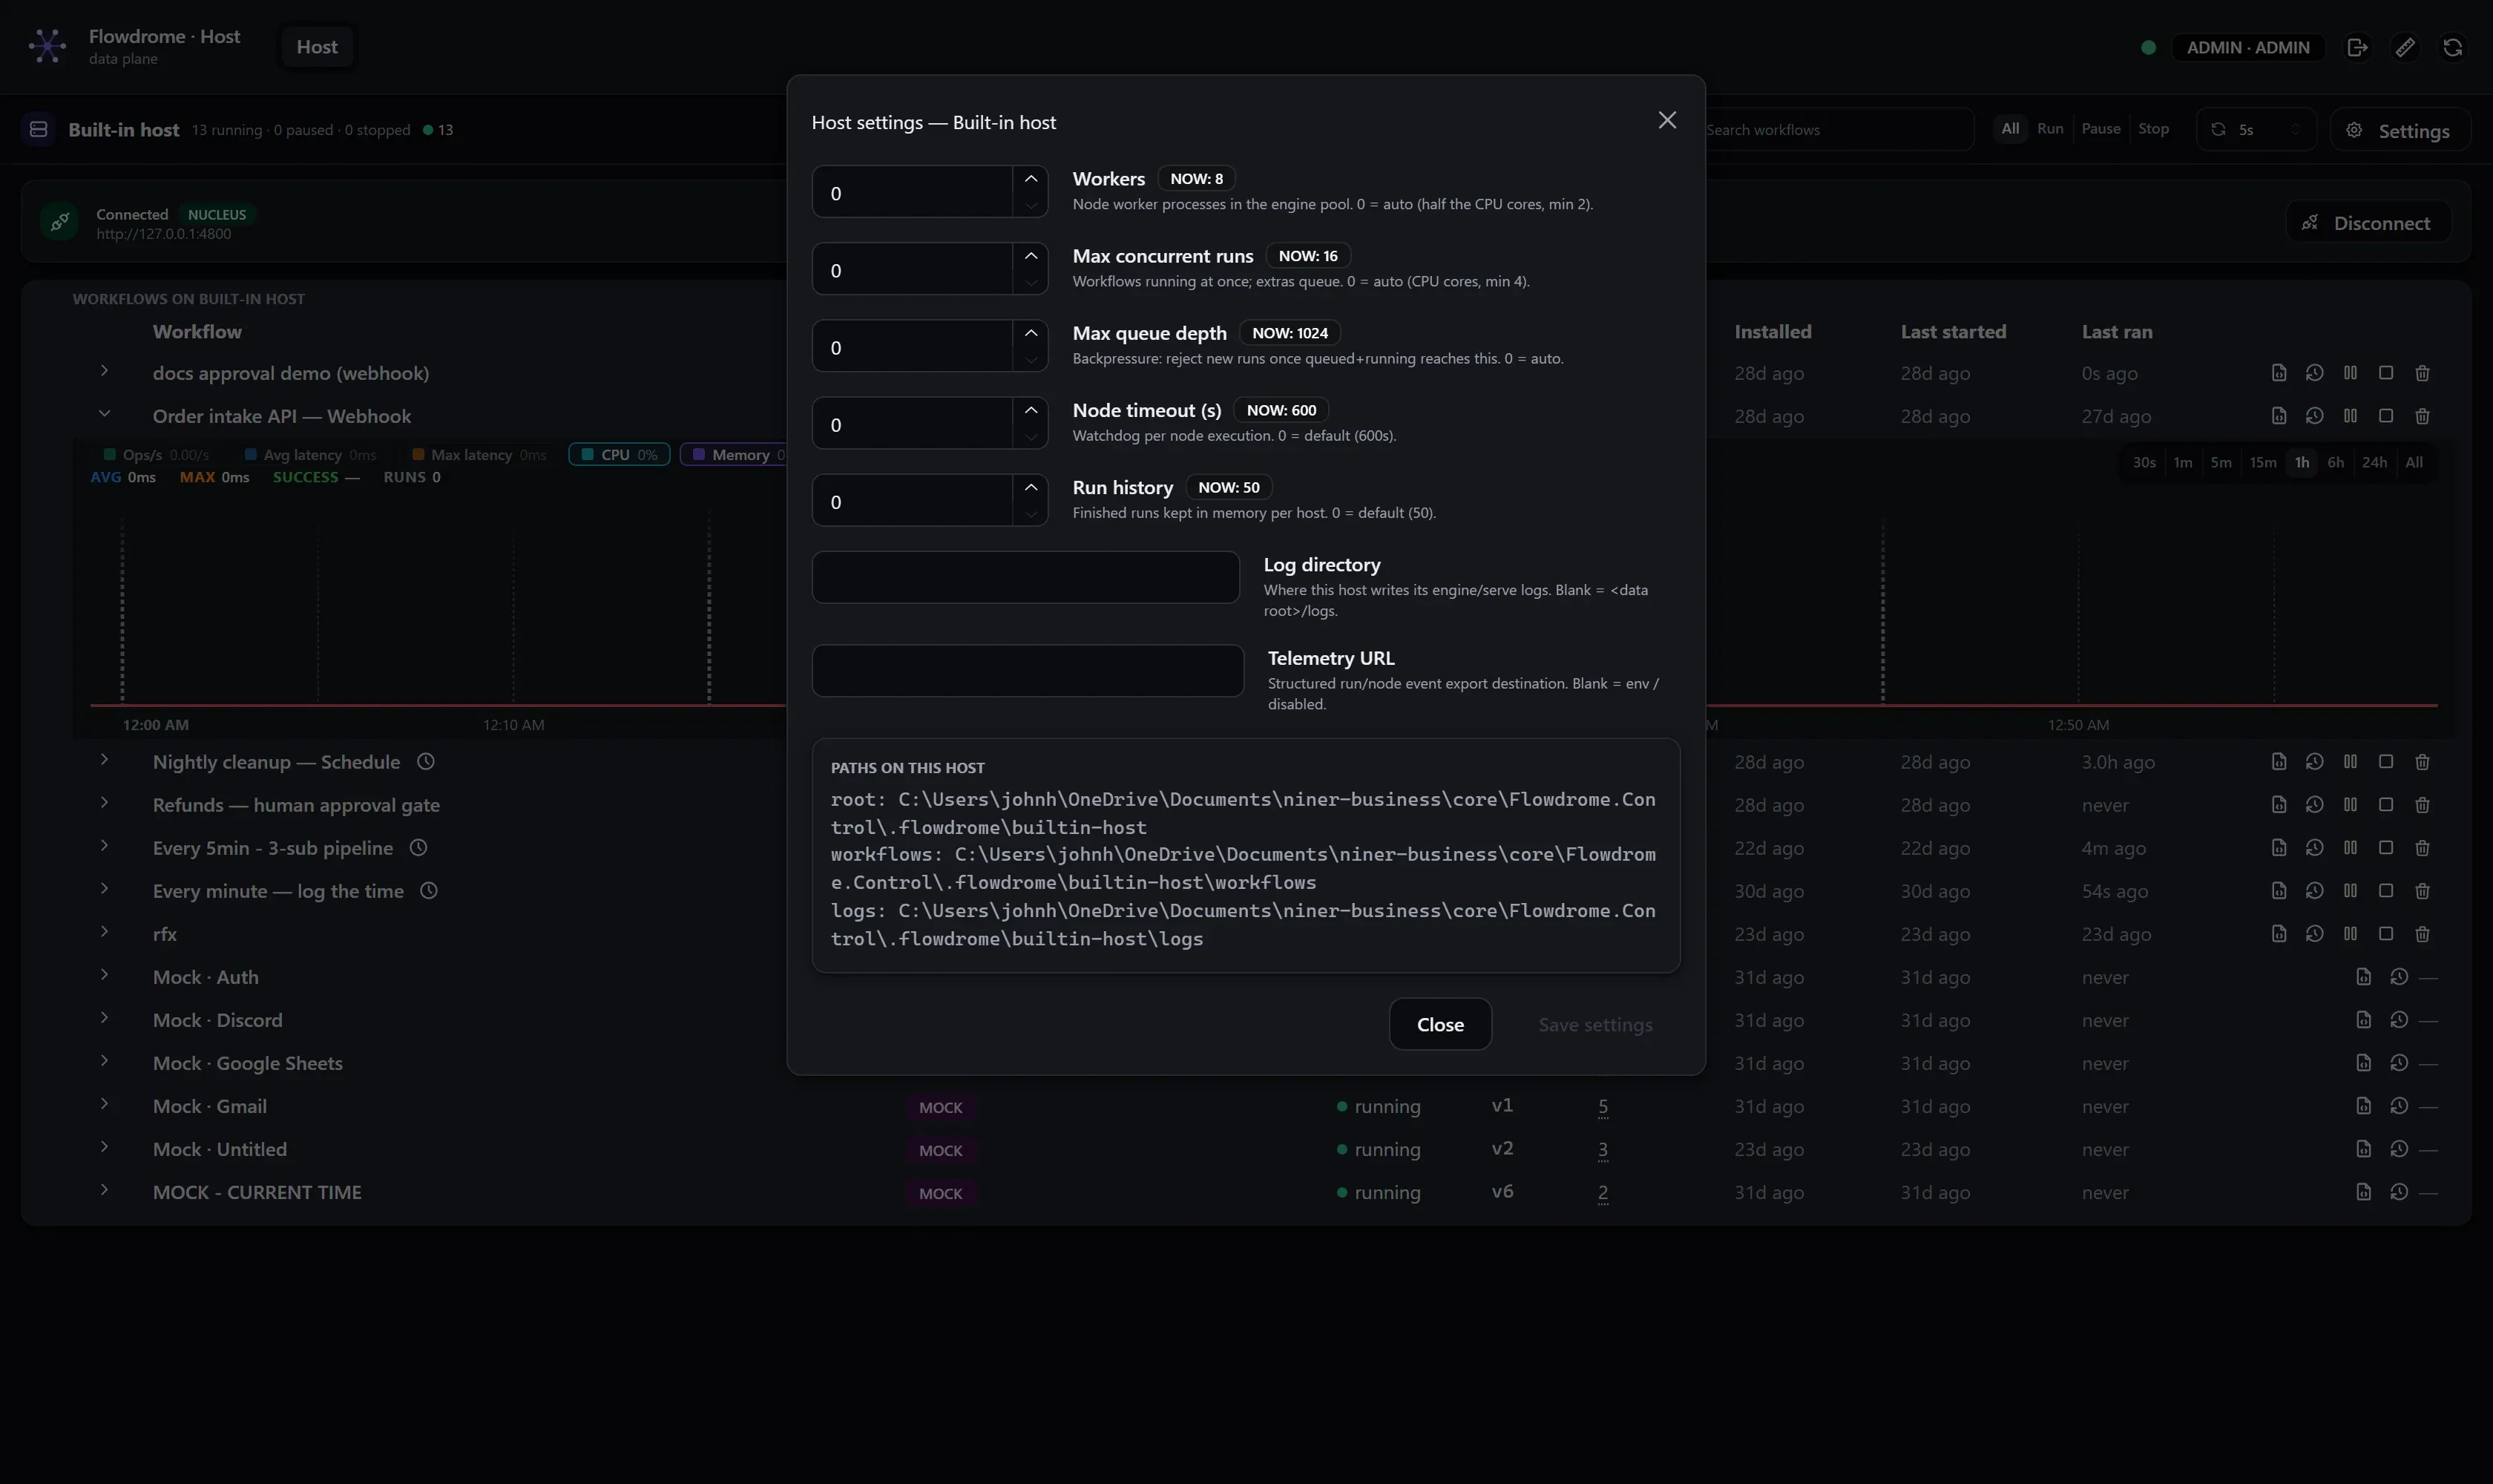Click the Search workflows field

click(x=1838, y=130)
